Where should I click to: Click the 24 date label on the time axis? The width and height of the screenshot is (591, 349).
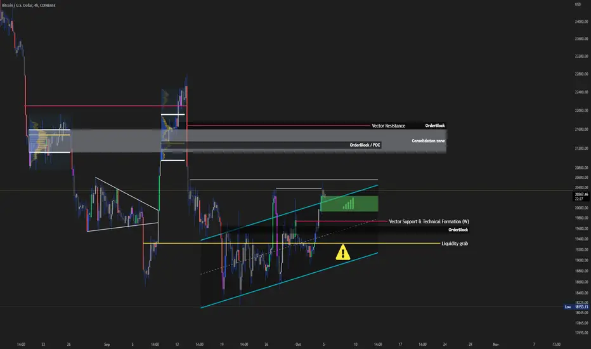(445, 344)
